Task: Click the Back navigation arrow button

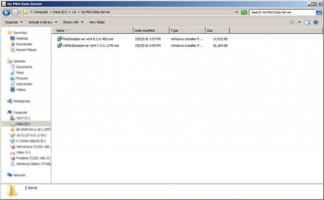Action: tap(6, 13)
